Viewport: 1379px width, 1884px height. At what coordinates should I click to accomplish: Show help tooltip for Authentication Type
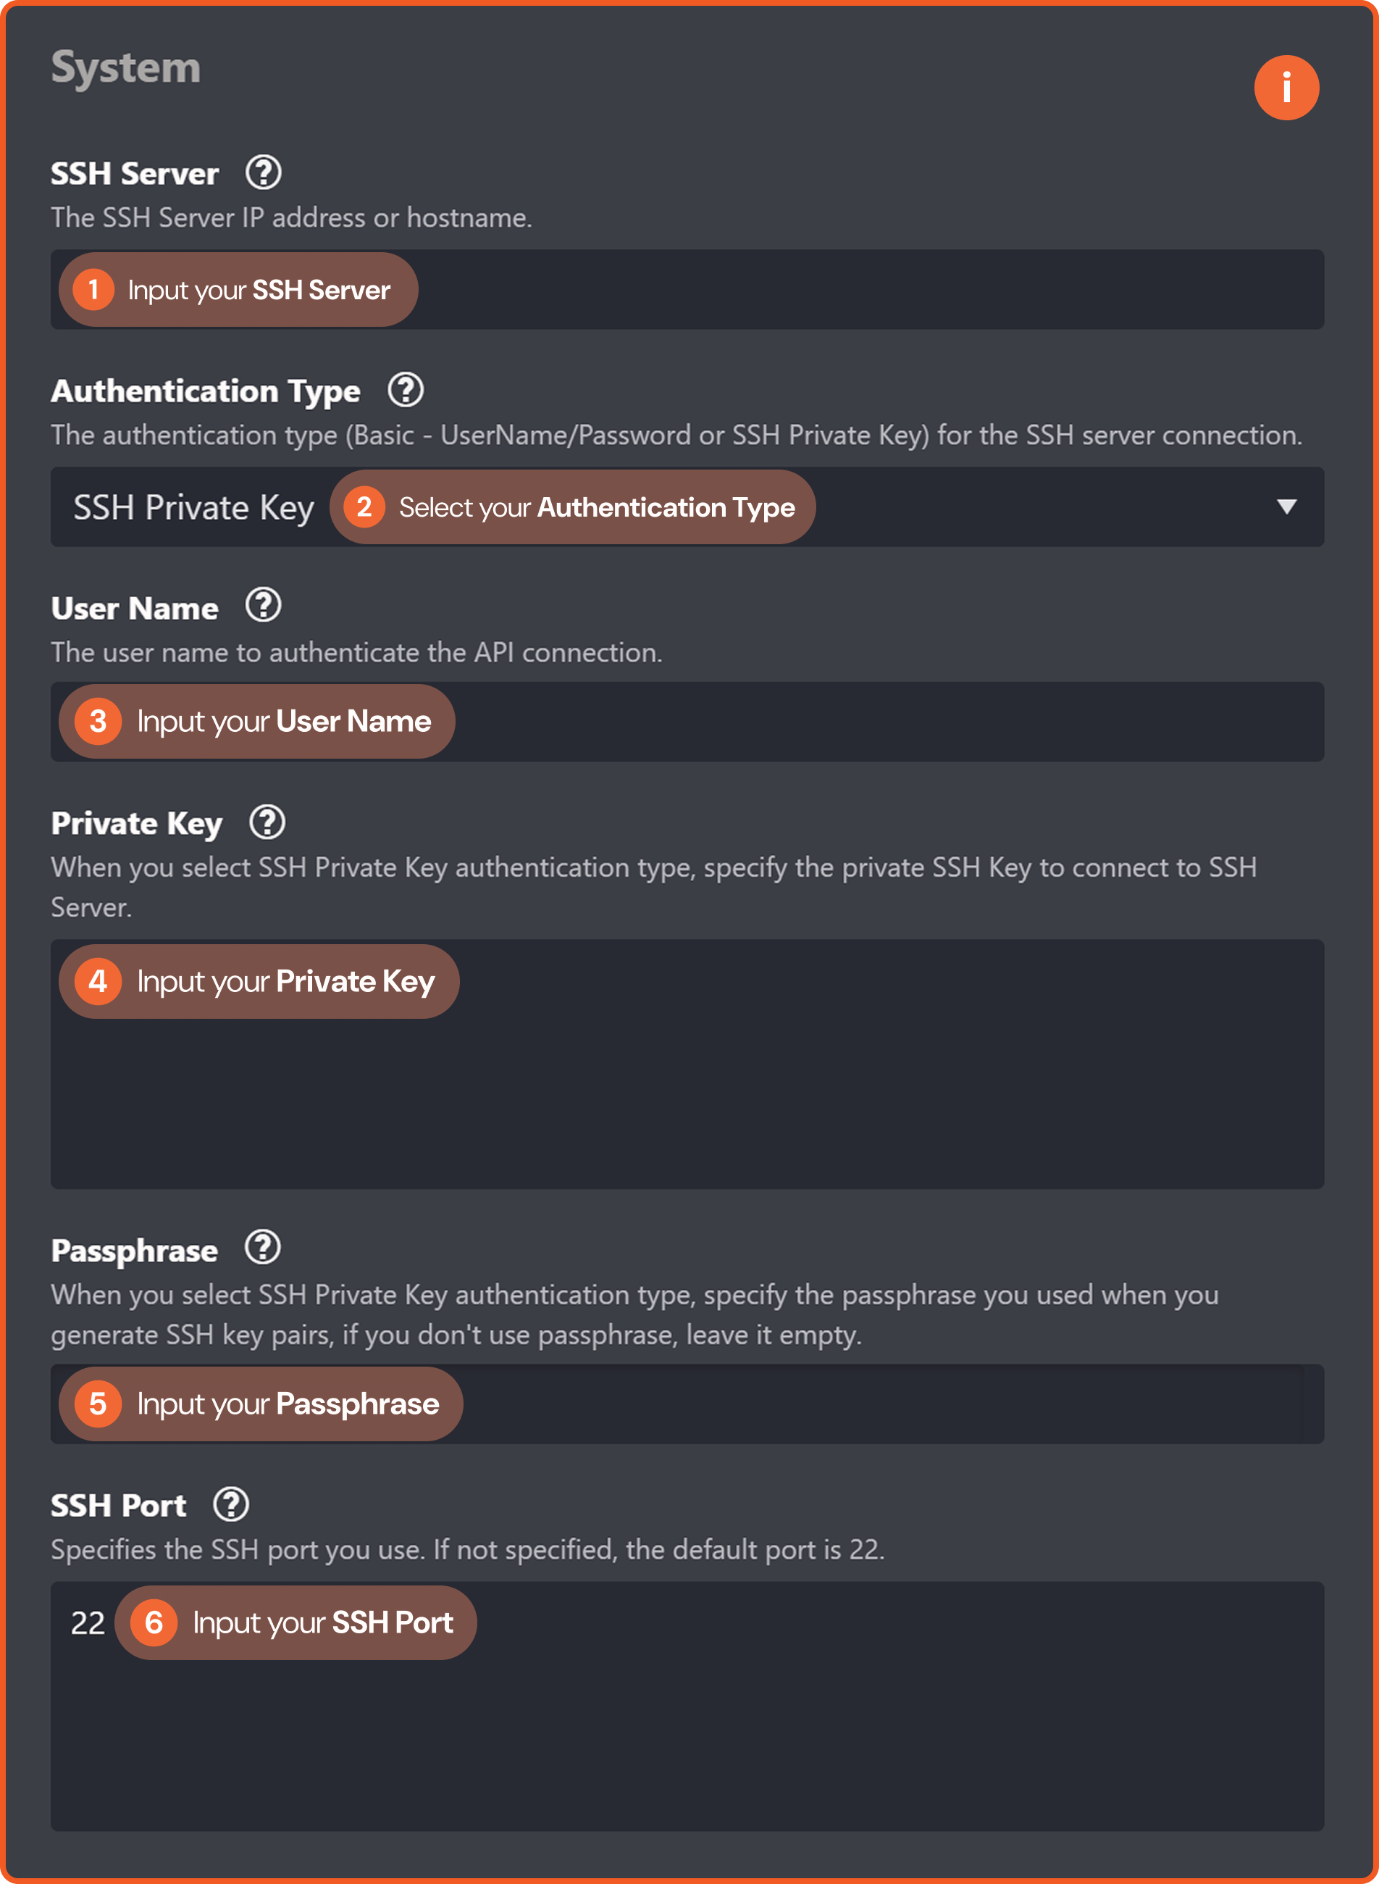(406, 390)
